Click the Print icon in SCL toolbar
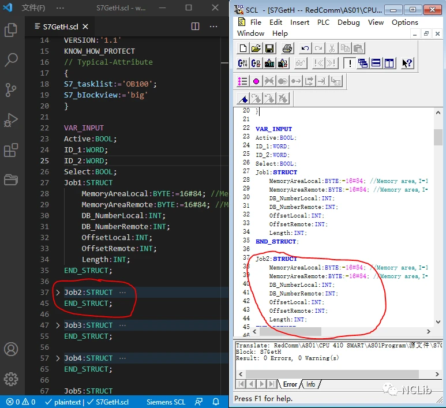 pos(287,49)
